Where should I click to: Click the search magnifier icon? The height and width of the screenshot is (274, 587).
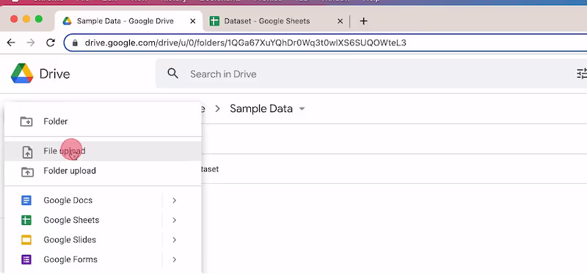click(172, 73)
